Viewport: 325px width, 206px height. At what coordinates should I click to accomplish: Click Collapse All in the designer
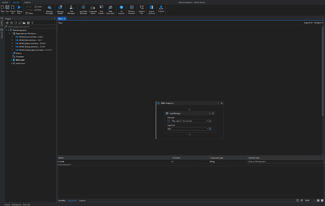pyautogui.click(x=319, y=22)
